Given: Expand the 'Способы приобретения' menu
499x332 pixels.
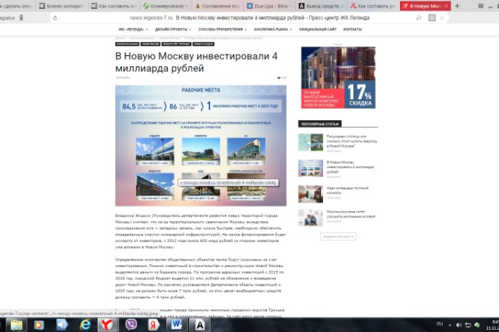Looking at the screenshot, I should [222, 30].
